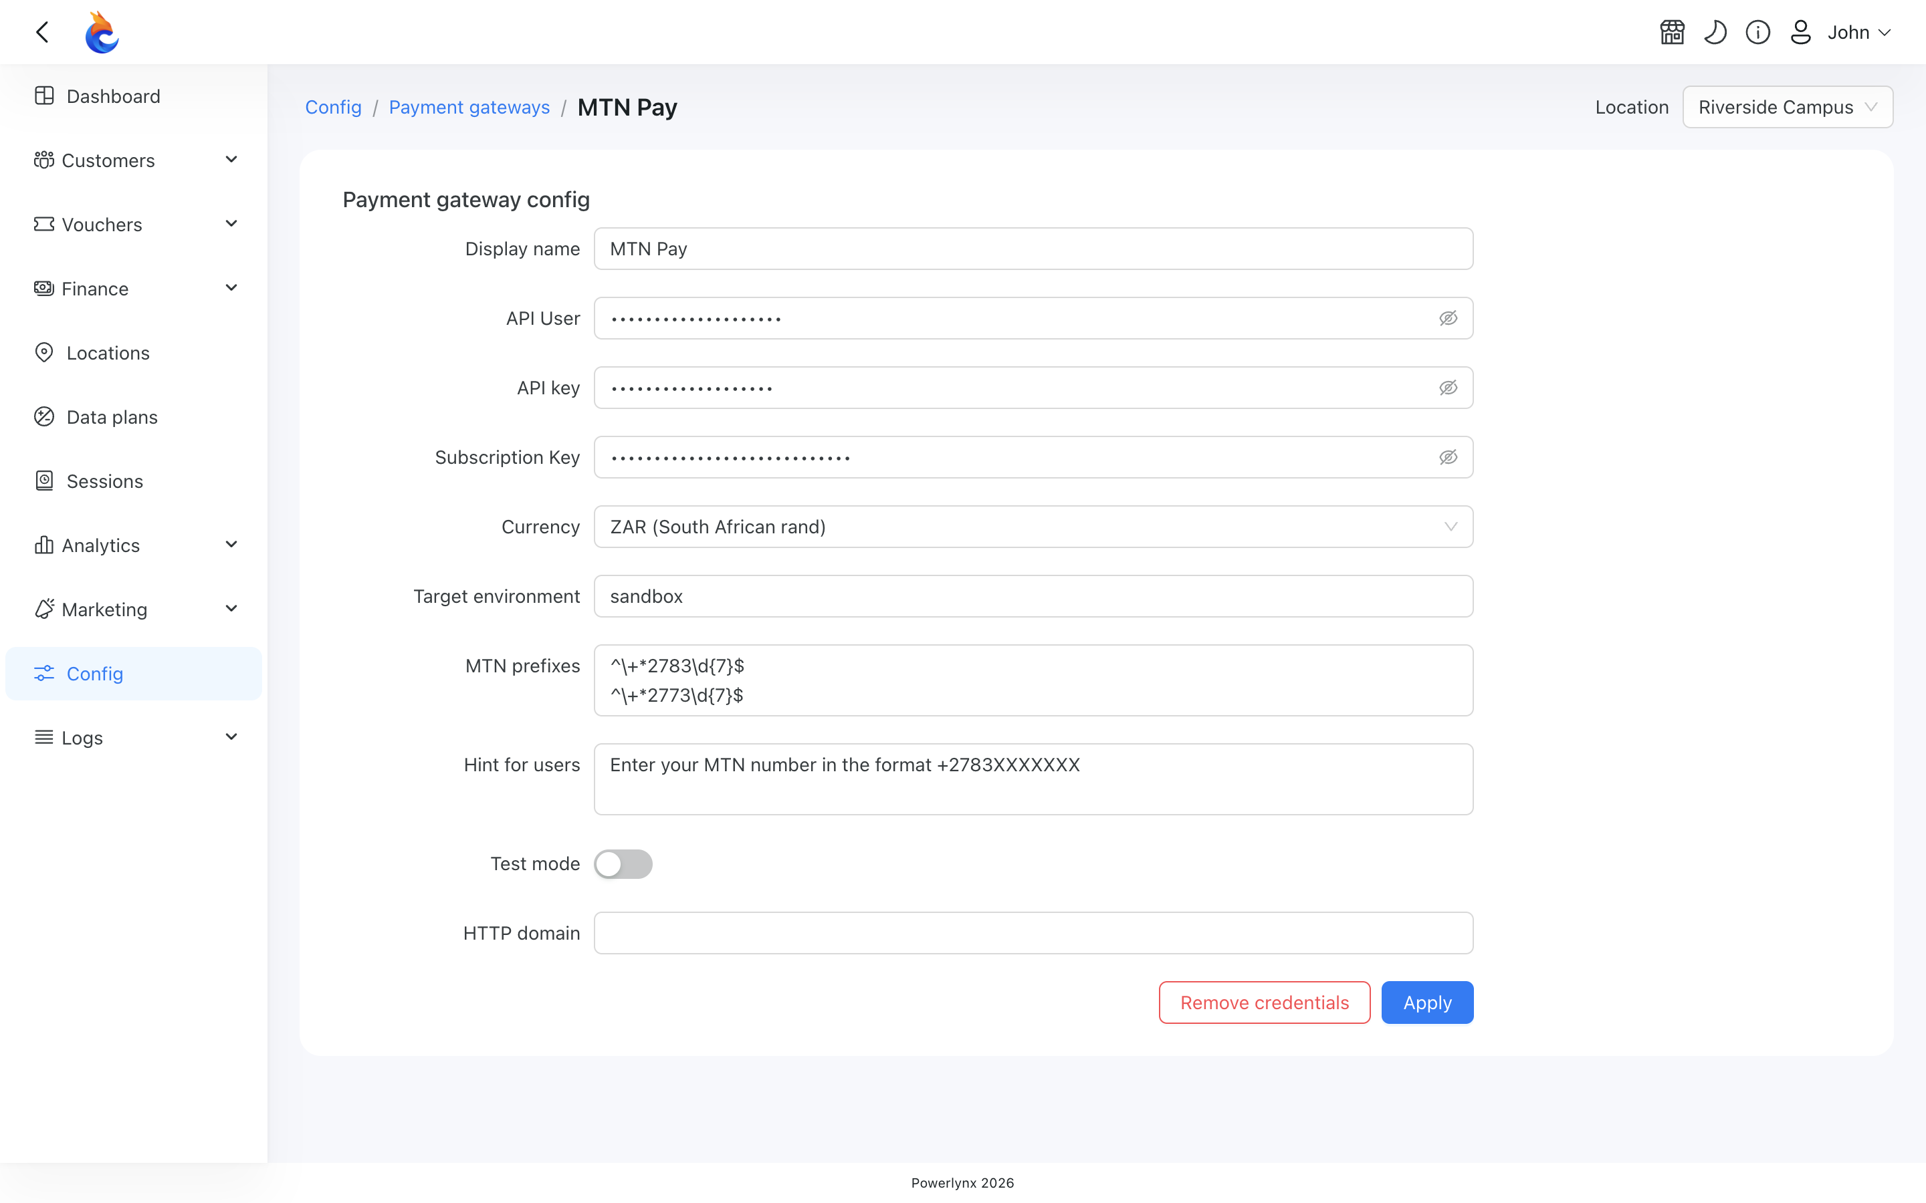Expand the Finance menu chevron
This screenshot has width=1926, height=1203.
[x=231, y=288]
